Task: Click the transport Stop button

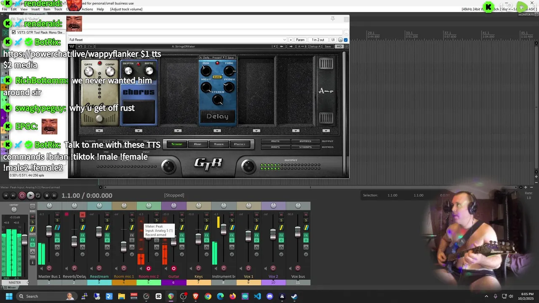Action: point(47,195)
